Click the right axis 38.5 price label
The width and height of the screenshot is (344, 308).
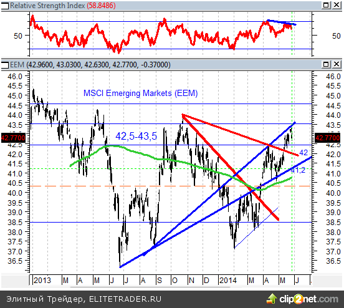click(333, 222)
